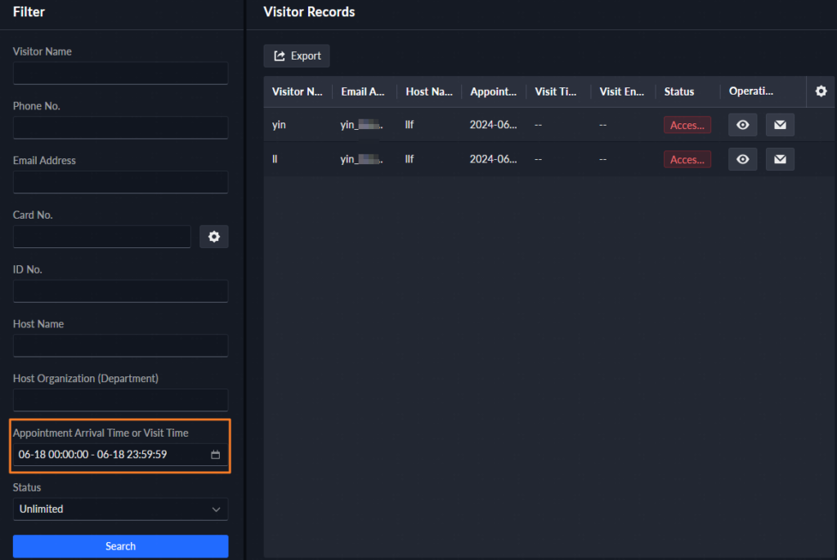The image size is (837, 560).
Task: Click the ID No. input field
Action: tap(120, 291)
